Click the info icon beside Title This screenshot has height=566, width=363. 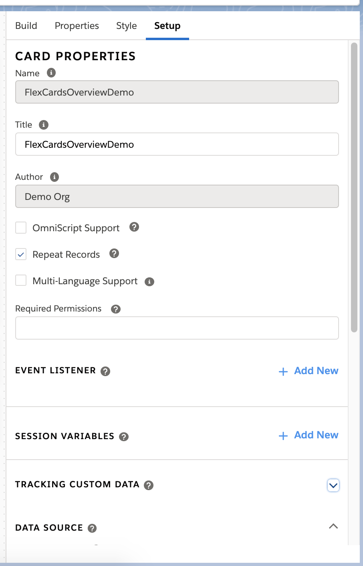click(x=44, y=125)
